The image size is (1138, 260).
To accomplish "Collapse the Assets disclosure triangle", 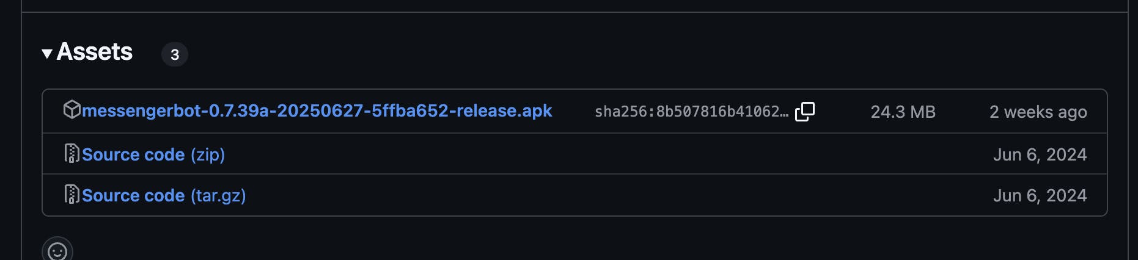I will (46, 54).
